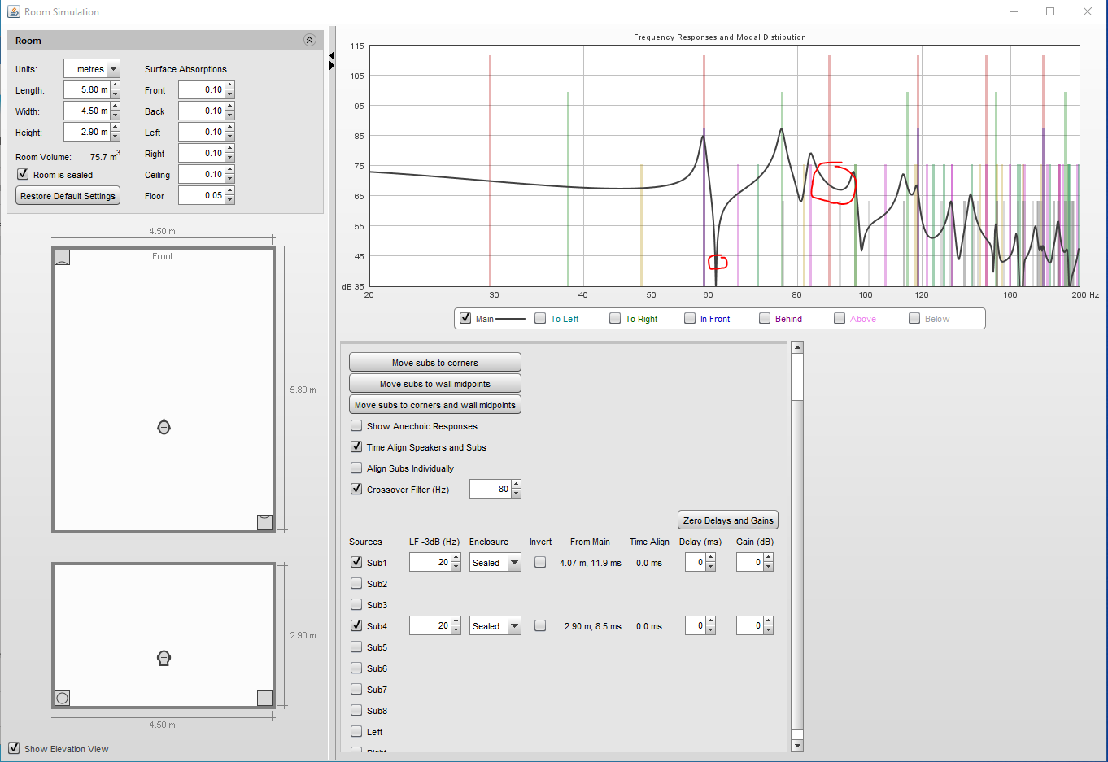1108x762 pixels.
Task: Click Sub1 Delay (ms) field
Action: pos(696,562)
